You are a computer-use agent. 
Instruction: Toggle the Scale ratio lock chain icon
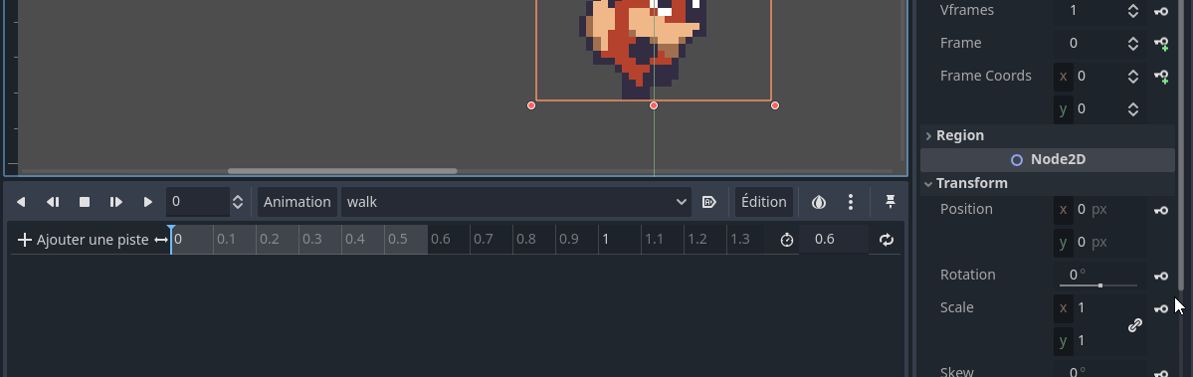[x=1134, y=325]
